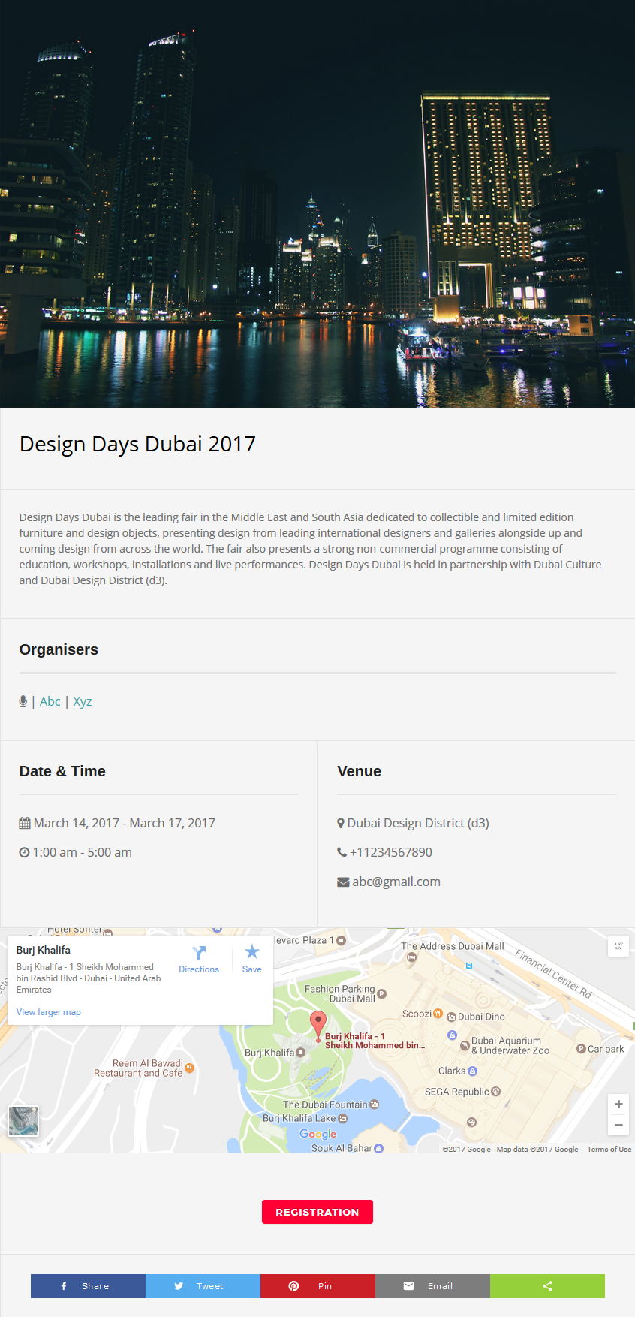Click location pin icon beside Dubai Design District
The height and width of the screenshot is (1317, 635).
click(341, 823)
